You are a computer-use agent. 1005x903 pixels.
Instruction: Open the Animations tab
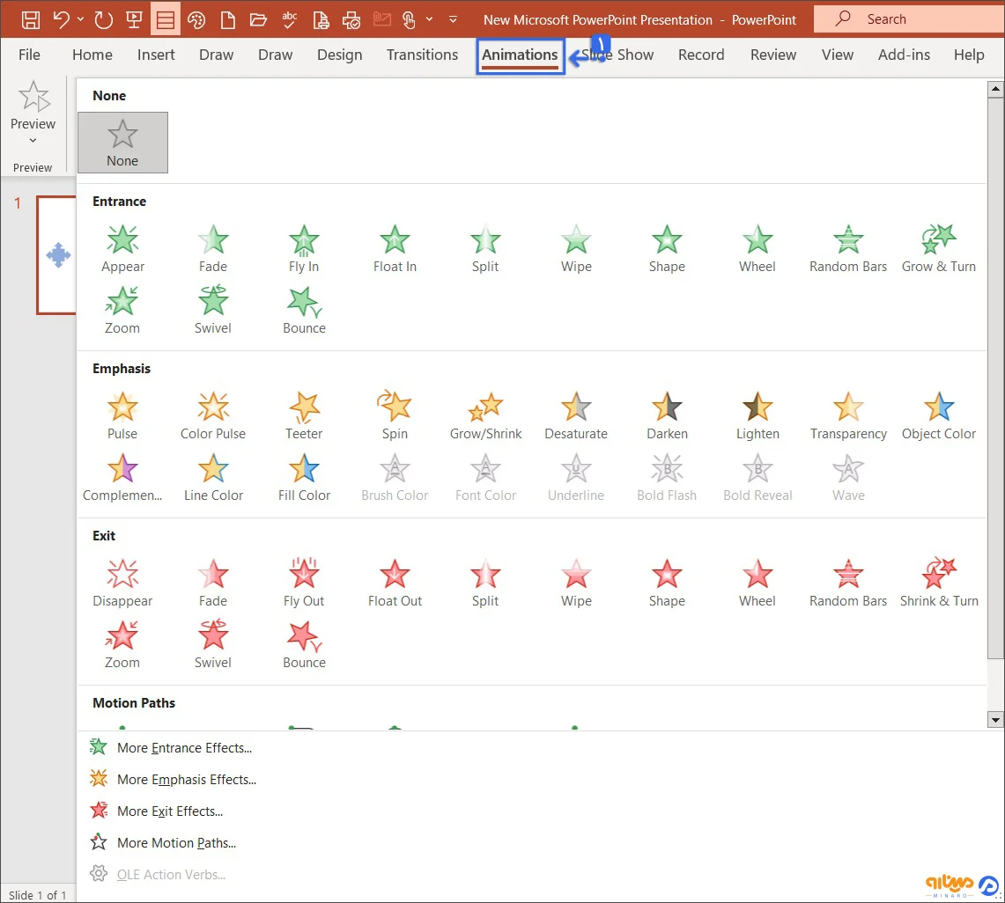point(520,55)
